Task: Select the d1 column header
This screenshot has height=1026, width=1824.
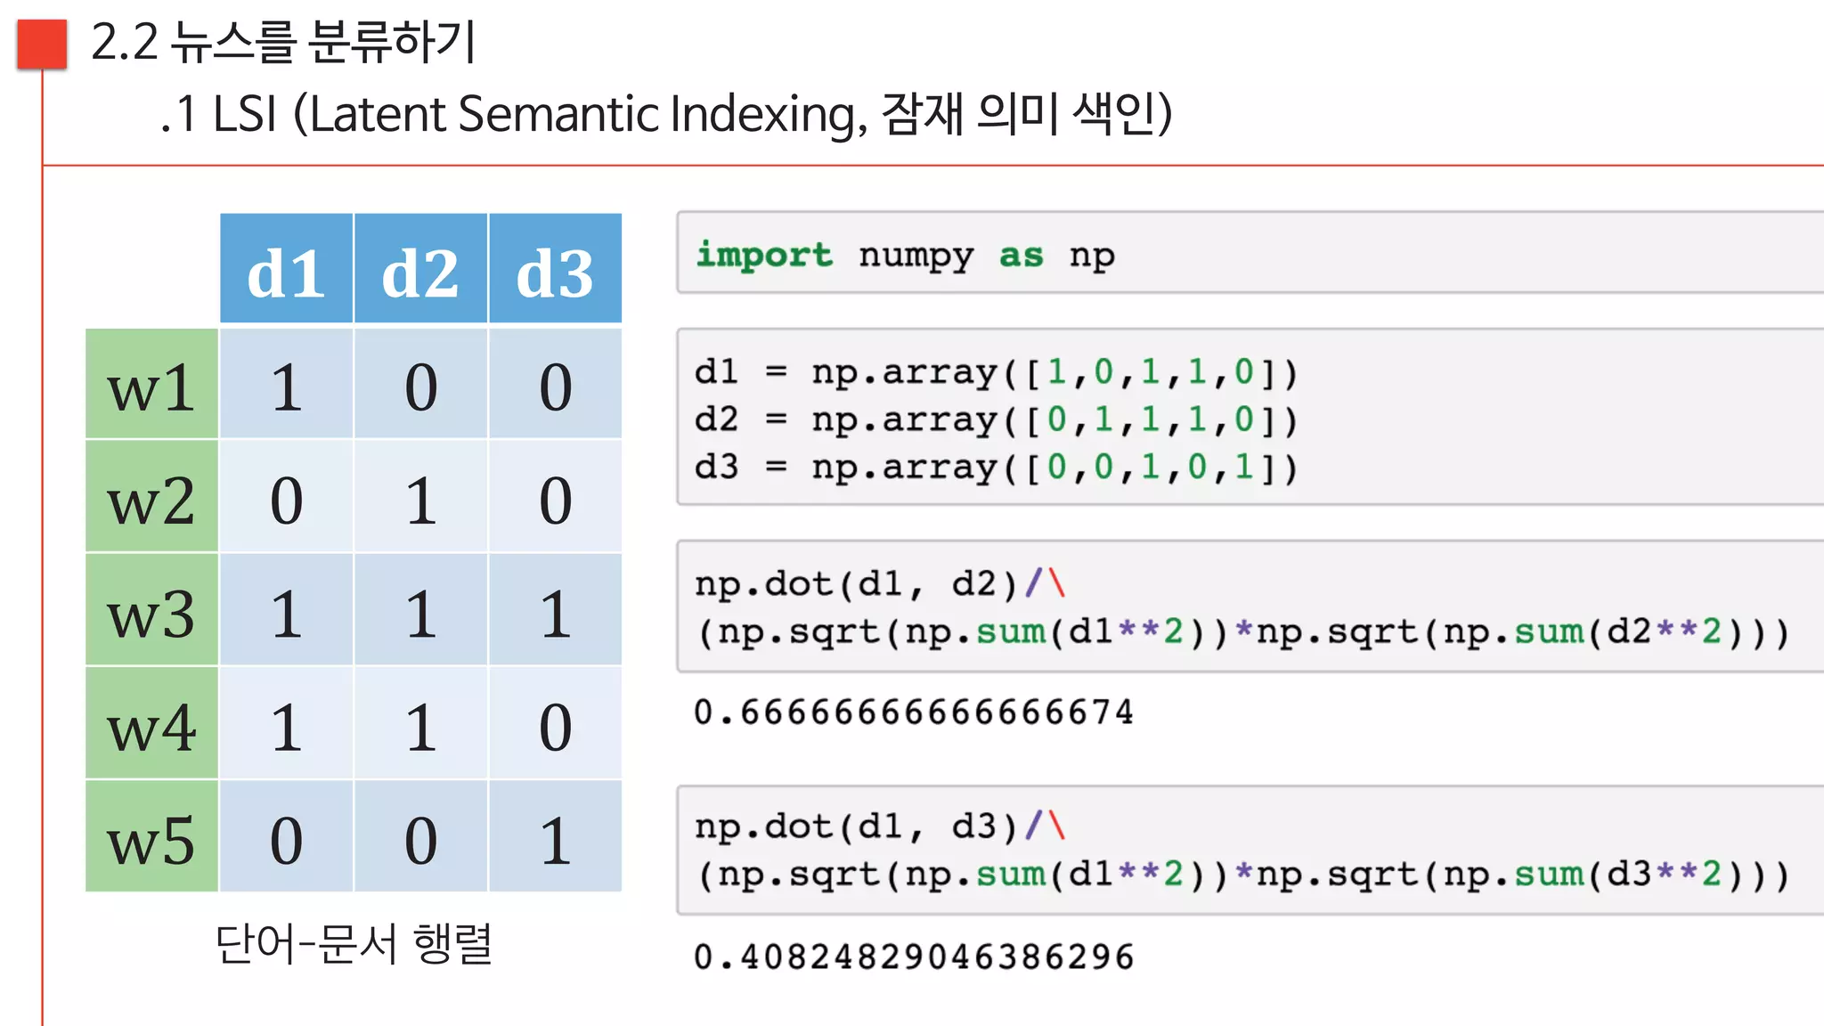Action: click(286, 268)
